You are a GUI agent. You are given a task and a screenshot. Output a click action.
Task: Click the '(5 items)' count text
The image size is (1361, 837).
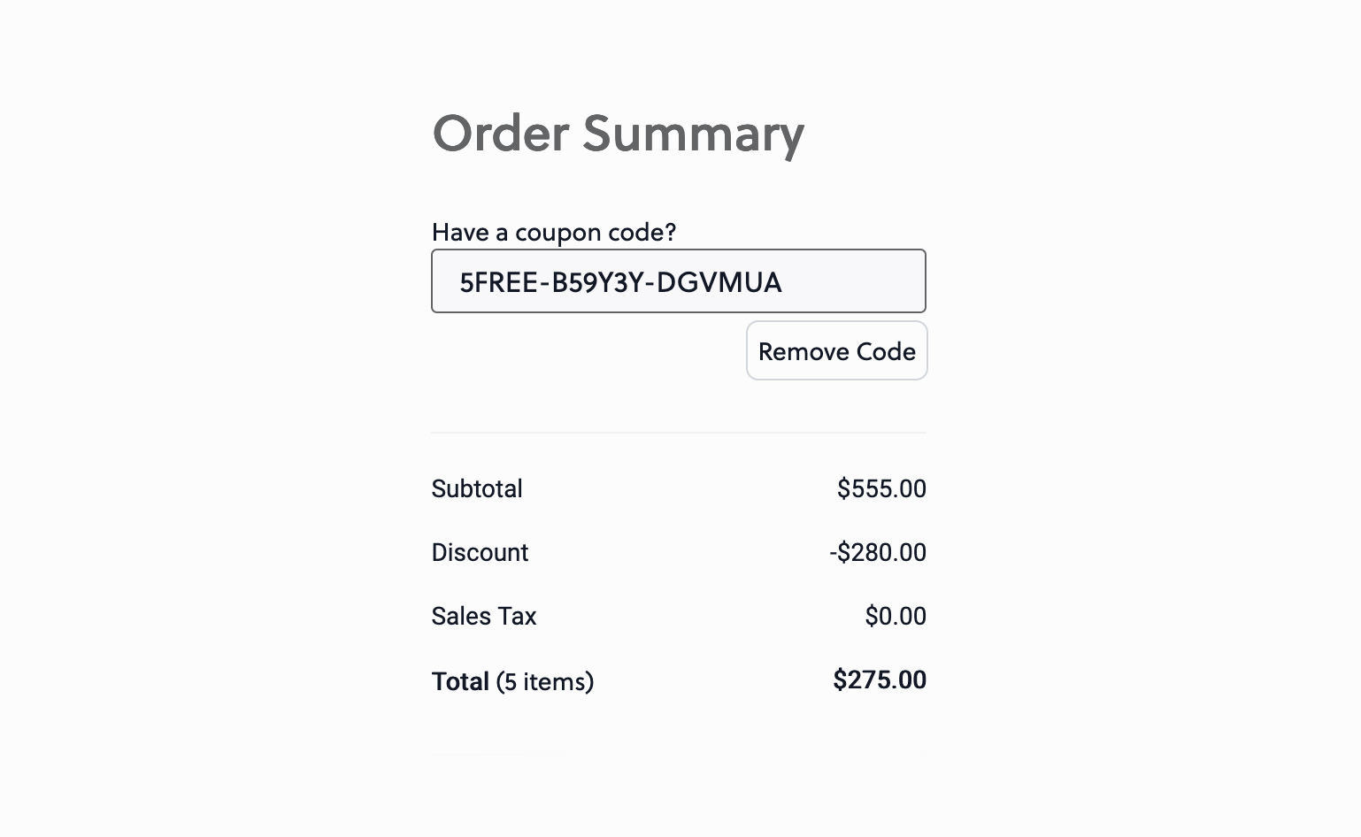click(545, 681)
